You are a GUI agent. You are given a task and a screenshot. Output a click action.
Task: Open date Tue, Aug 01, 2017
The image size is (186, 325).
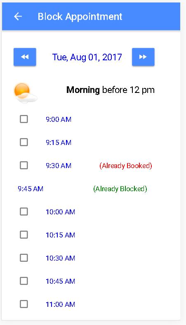click(x=87, y=57)
